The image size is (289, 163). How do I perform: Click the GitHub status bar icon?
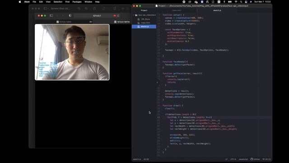[x=255, y=159]
